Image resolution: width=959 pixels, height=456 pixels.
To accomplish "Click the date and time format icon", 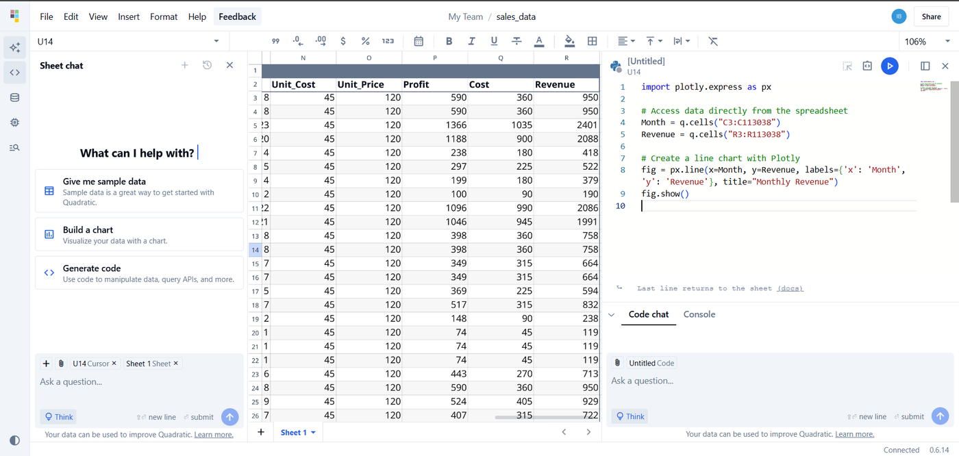I will coord(419,41).
